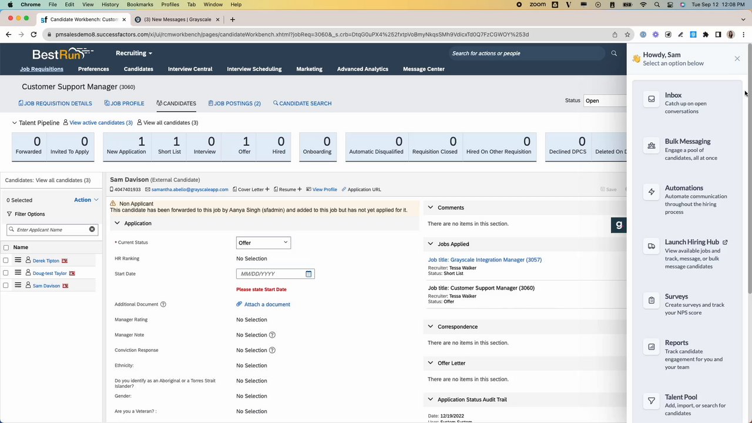Click the Grayscale extension icon in Chrome toolbar
This screenshot has height=423, width=752.
coord(693,35)
